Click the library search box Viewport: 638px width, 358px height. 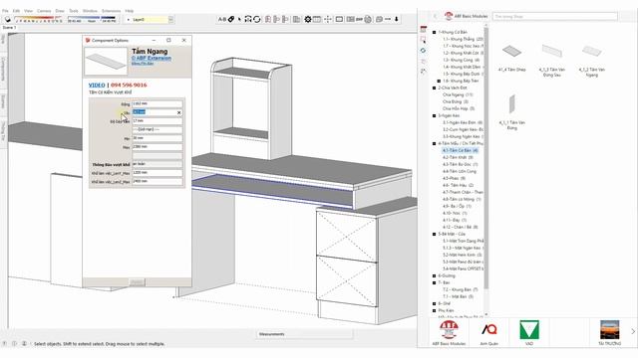coord(555,17)
